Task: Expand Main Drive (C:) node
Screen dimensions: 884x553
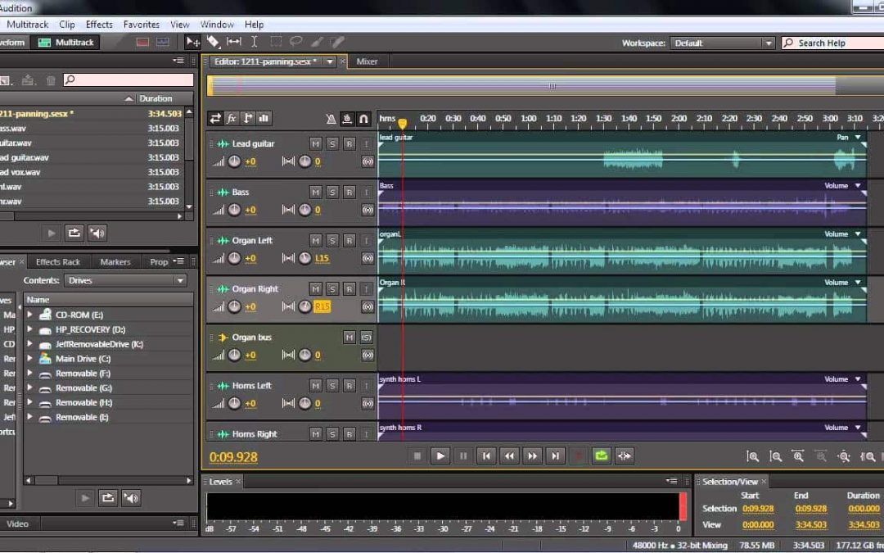Action: tap(30, 359)
